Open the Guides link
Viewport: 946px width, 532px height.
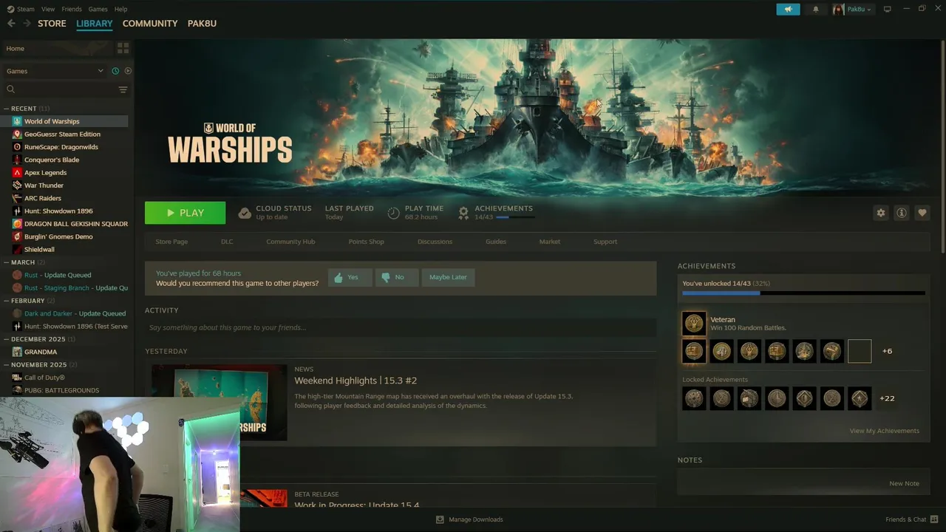tap(496, 242)
